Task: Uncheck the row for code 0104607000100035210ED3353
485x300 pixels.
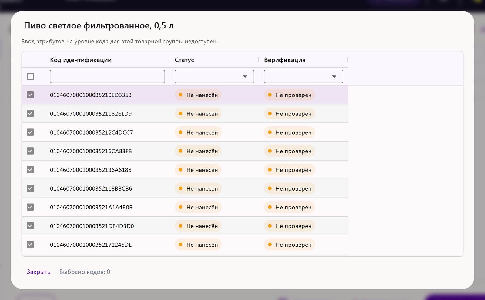Action: coord(30,95)
